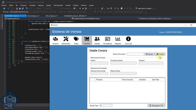The width and height of the screenshot is (196, 110).
Task: Open the Proyecto menu
Action: (x=24, y=5)
